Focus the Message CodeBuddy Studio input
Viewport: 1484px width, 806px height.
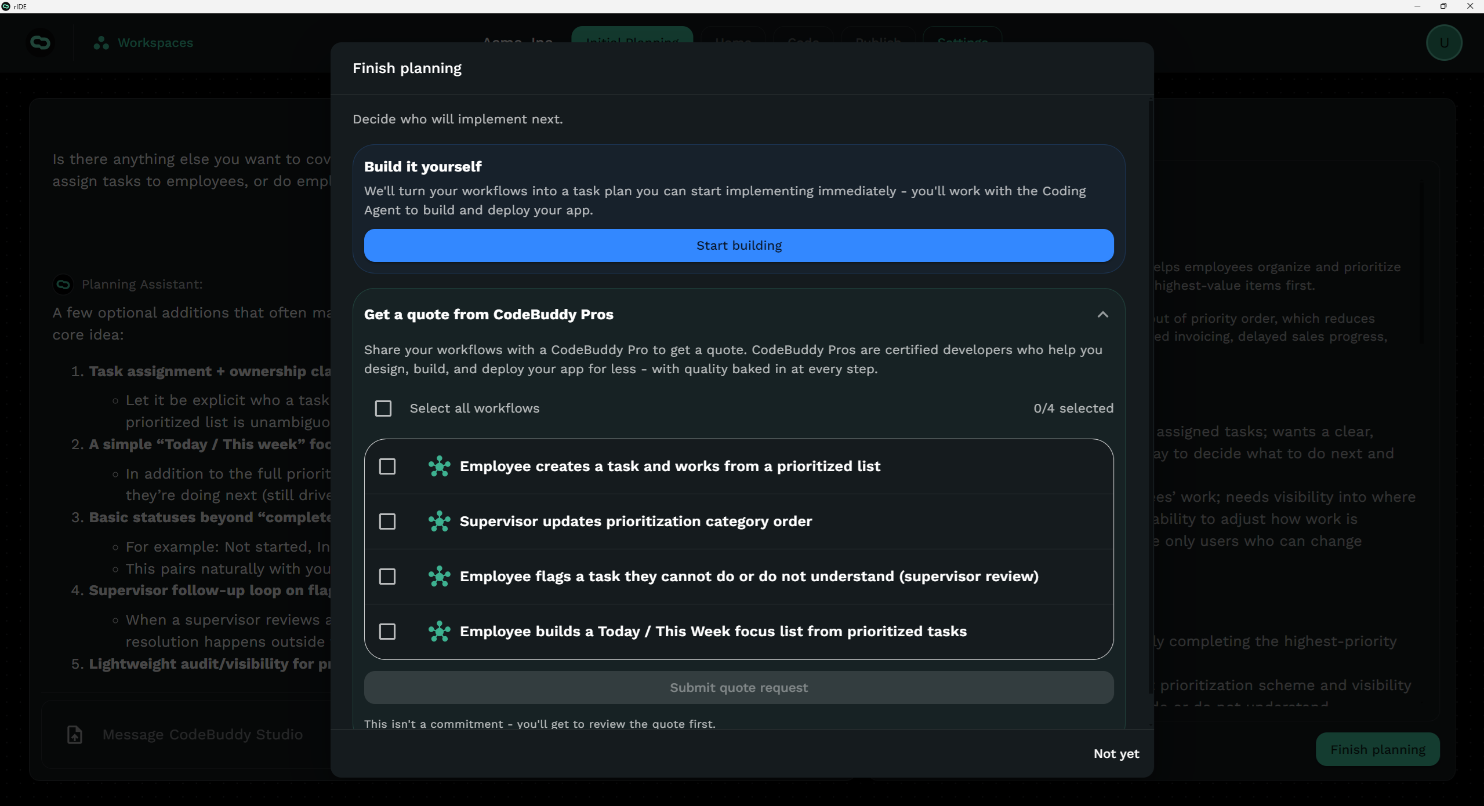[x=202, y=735]
